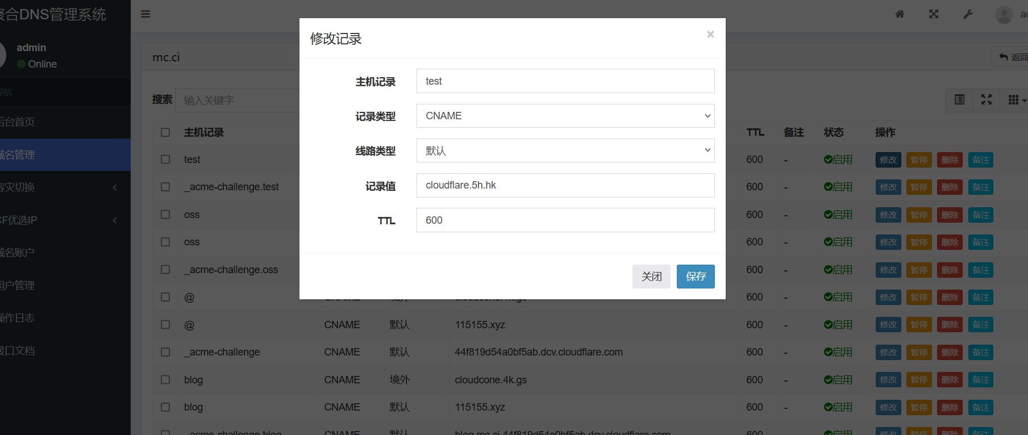1028x435 pixels.
Task: Click 删除 in the blog 115155.xyz row
Action: click(950, 408)
